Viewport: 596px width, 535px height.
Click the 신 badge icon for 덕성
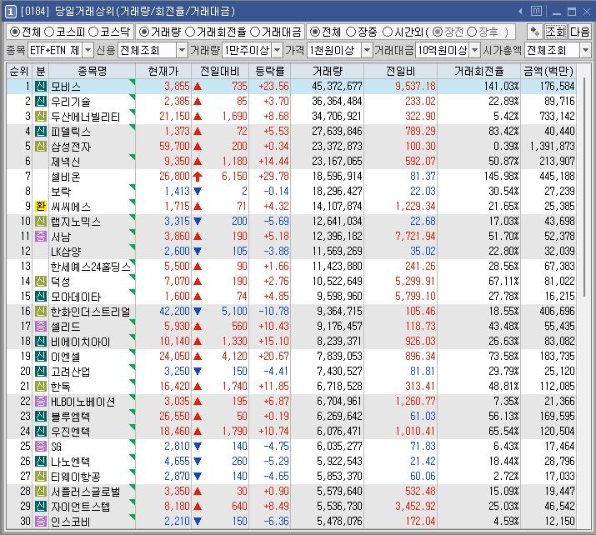click(41, 281)
